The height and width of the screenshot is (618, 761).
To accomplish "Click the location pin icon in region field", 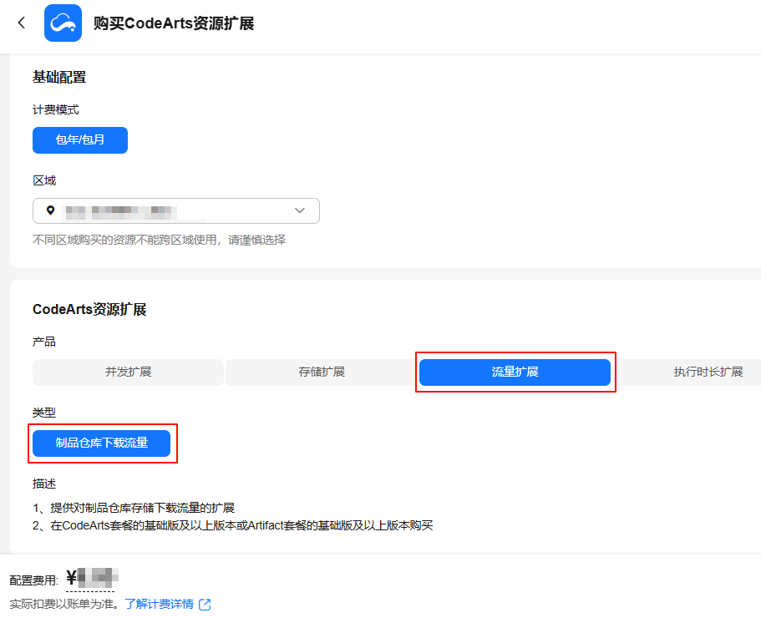I will coord(50,210).
